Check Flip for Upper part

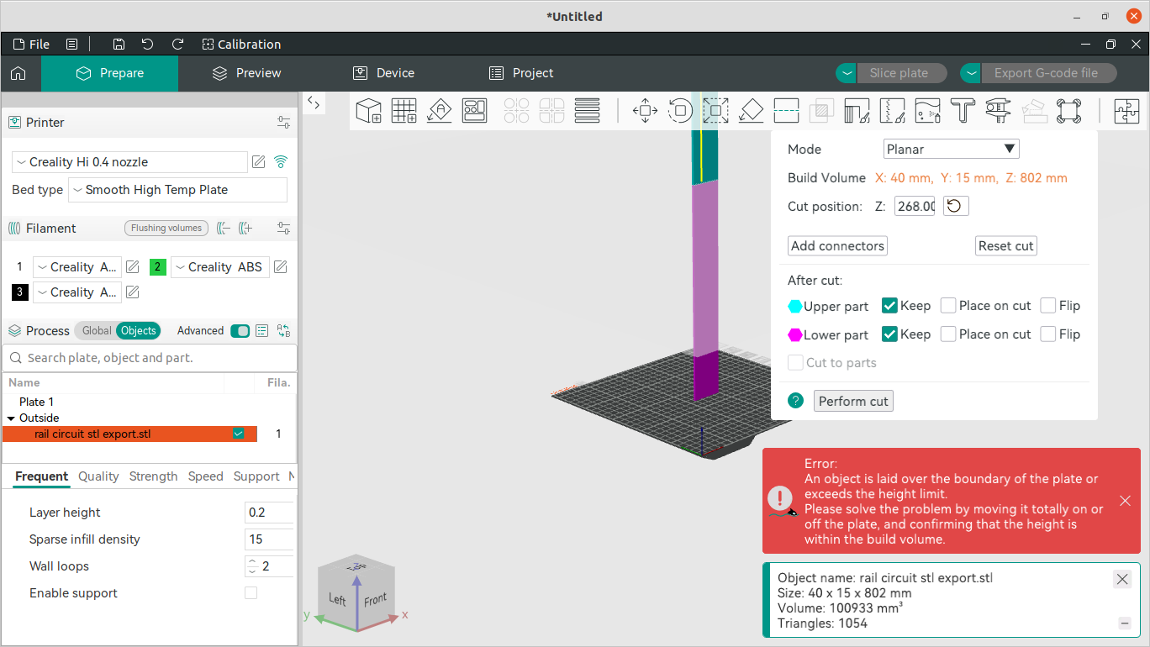[1048, 306]
